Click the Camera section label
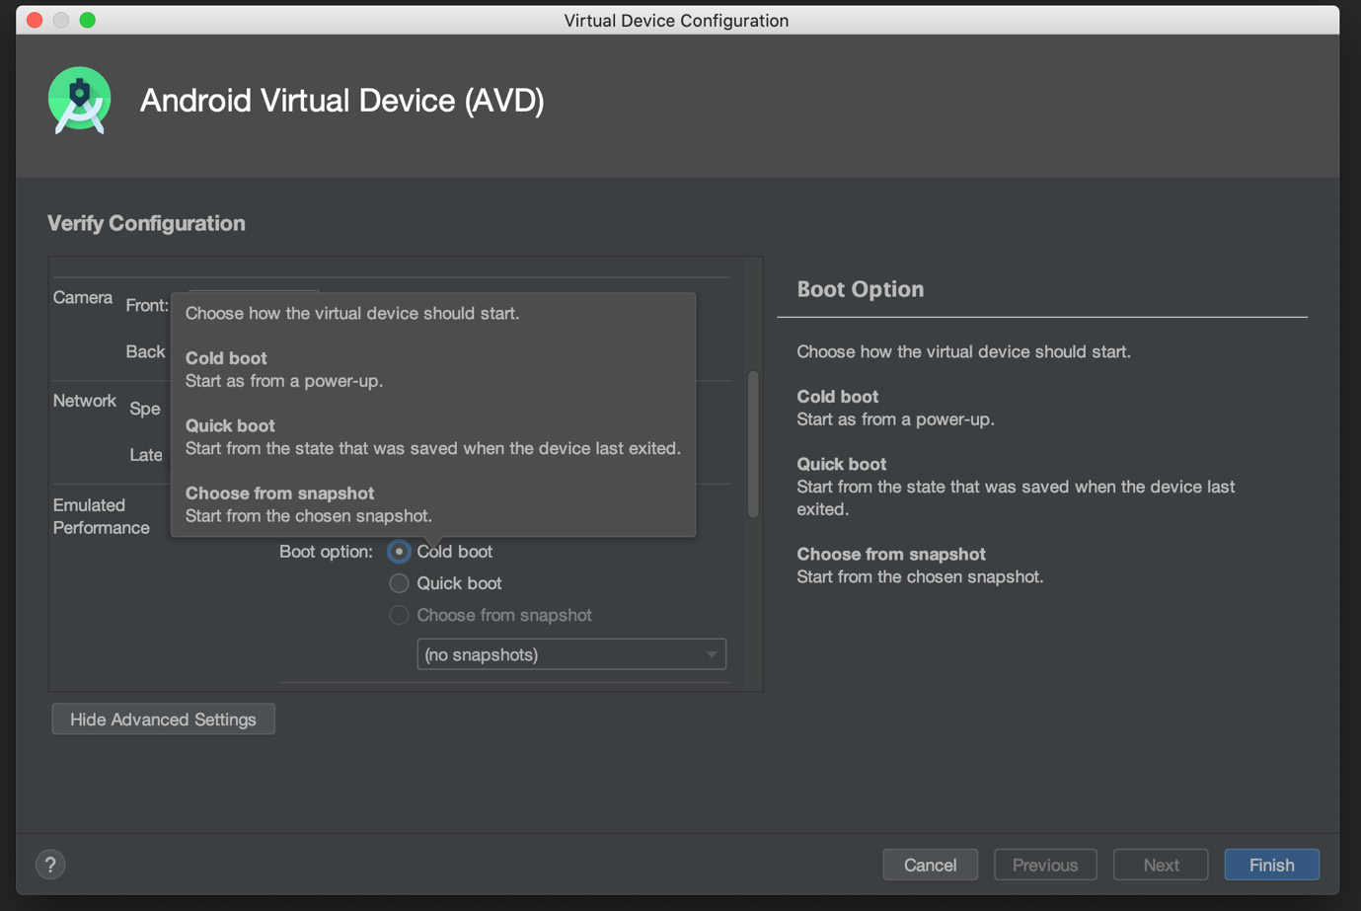The width and height of the screenshot is (1361, 911). pyautogui.click(x=83, y=297)
